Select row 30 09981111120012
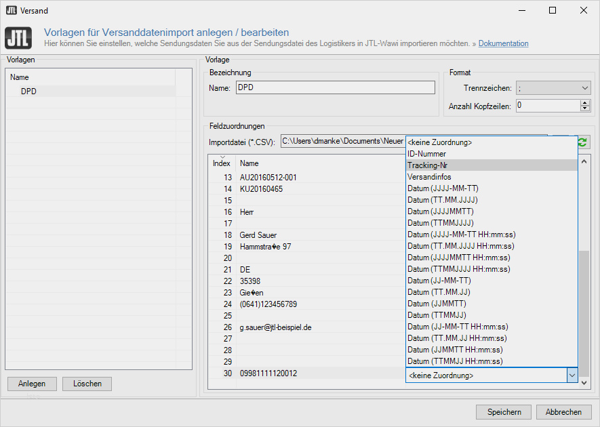The width and height of the screenshot is (600, 427). pyautogui.click(x=307, y=373)
